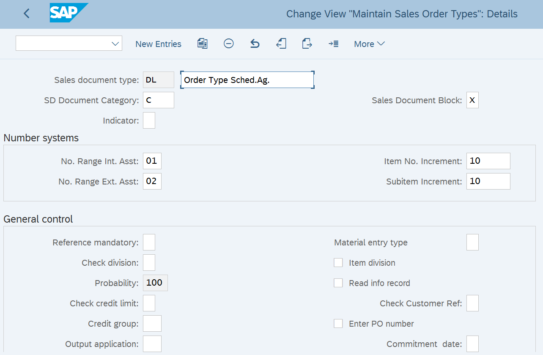Click the Output application field

(x=152, y=344)
